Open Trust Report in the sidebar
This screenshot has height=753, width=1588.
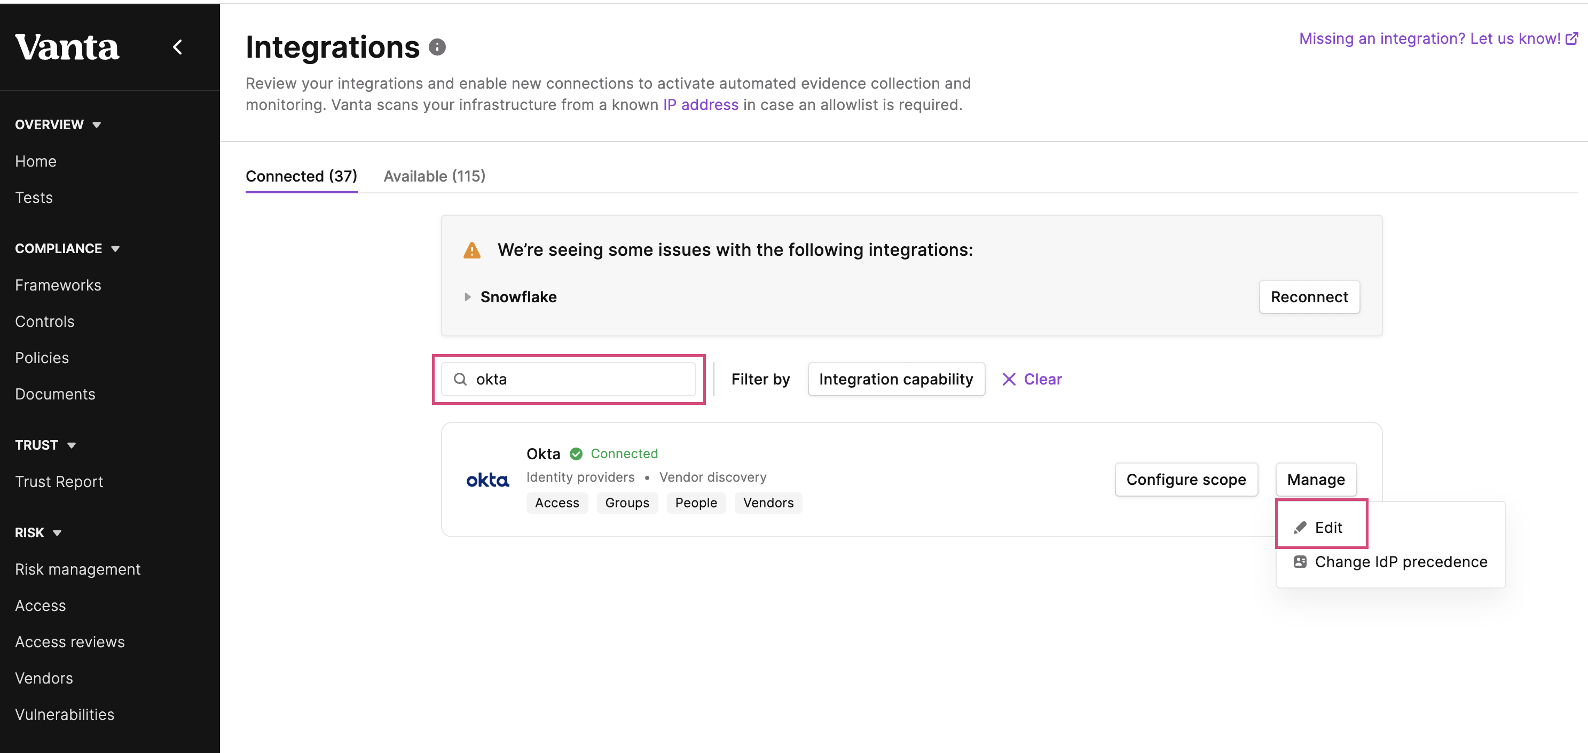[59, 482]
